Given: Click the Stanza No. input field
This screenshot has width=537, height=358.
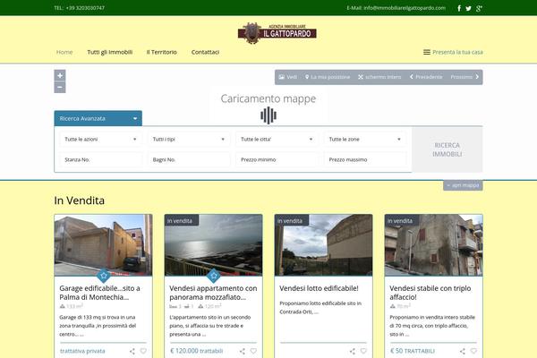Looking at the screenshot, I should click(100, 159).
